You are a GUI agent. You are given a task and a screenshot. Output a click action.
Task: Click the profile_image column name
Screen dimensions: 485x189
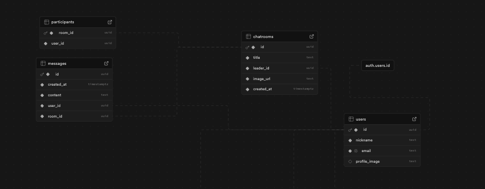(x=368, y=162)
